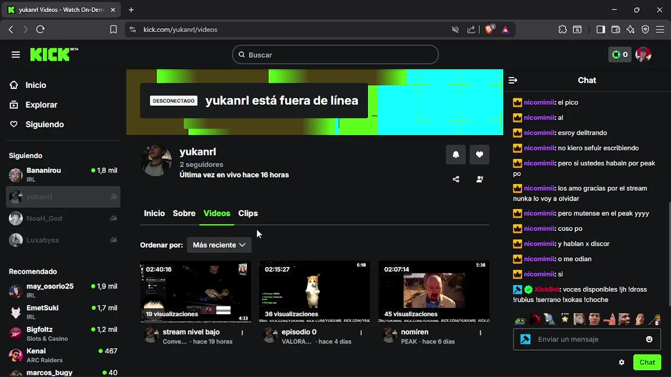Viewport: 671px width, 377px height.
Task: Open the emoji picker in chat input
Action: [x=650, y=339]
